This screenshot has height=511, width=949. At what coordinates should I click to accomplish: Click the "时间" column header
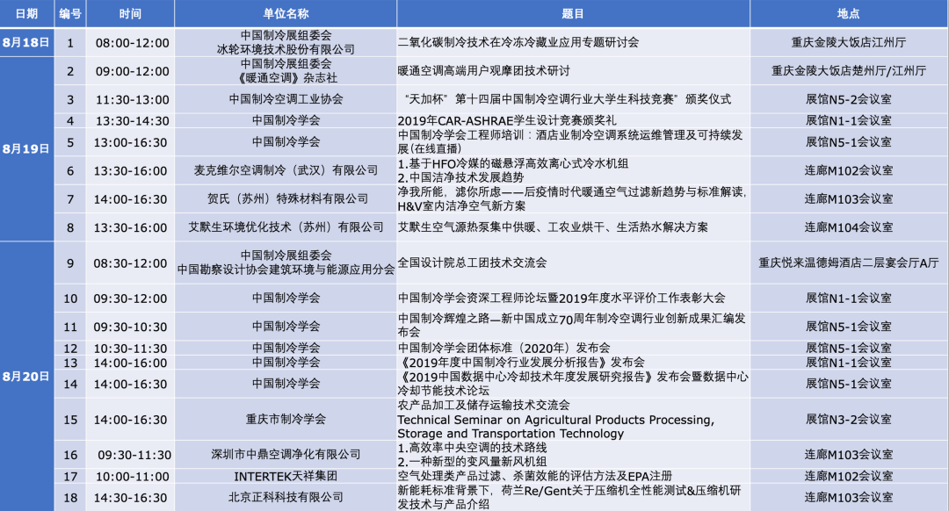tap(130, 13)
